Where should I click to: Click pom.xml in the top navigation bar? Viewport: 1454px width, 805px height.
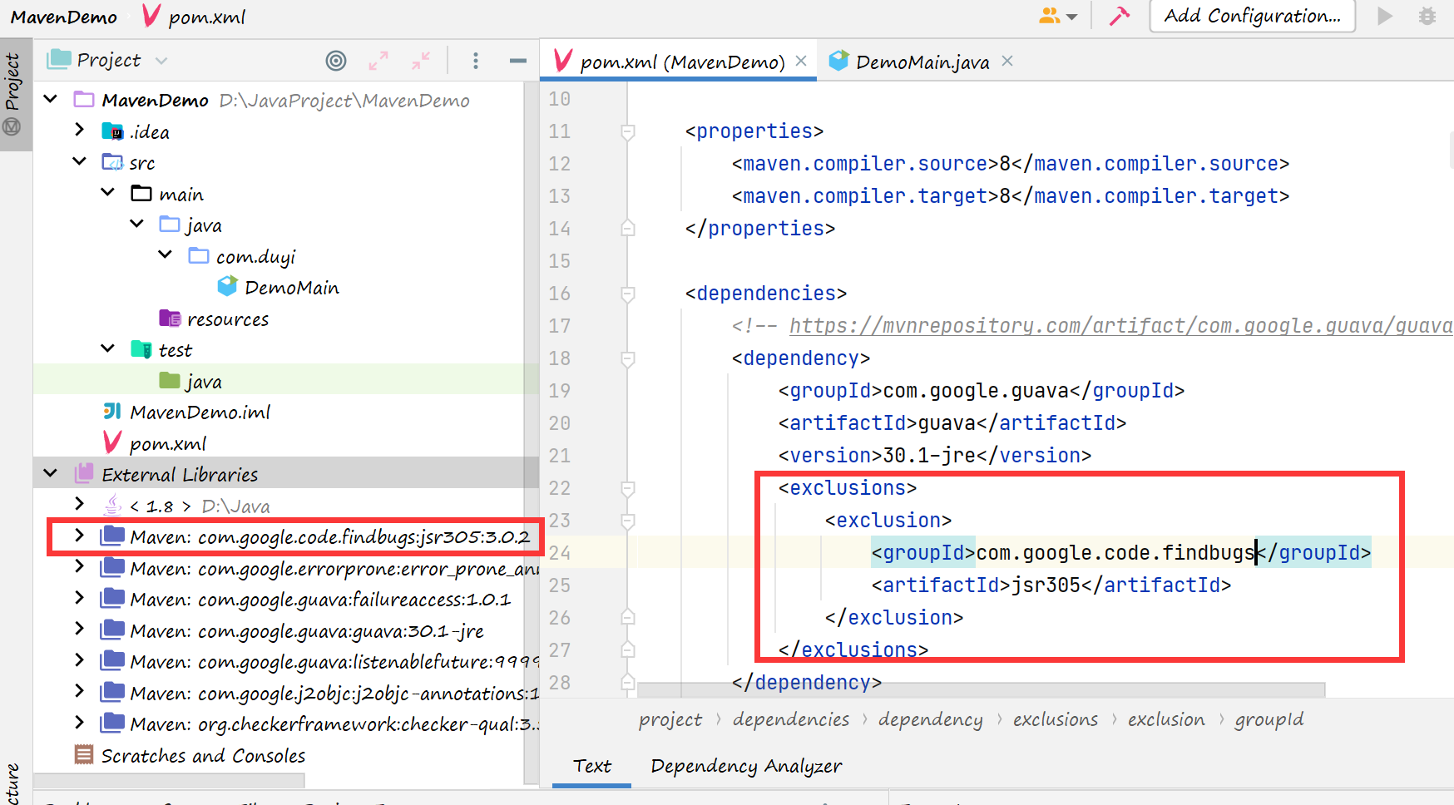tap(207, 17)
